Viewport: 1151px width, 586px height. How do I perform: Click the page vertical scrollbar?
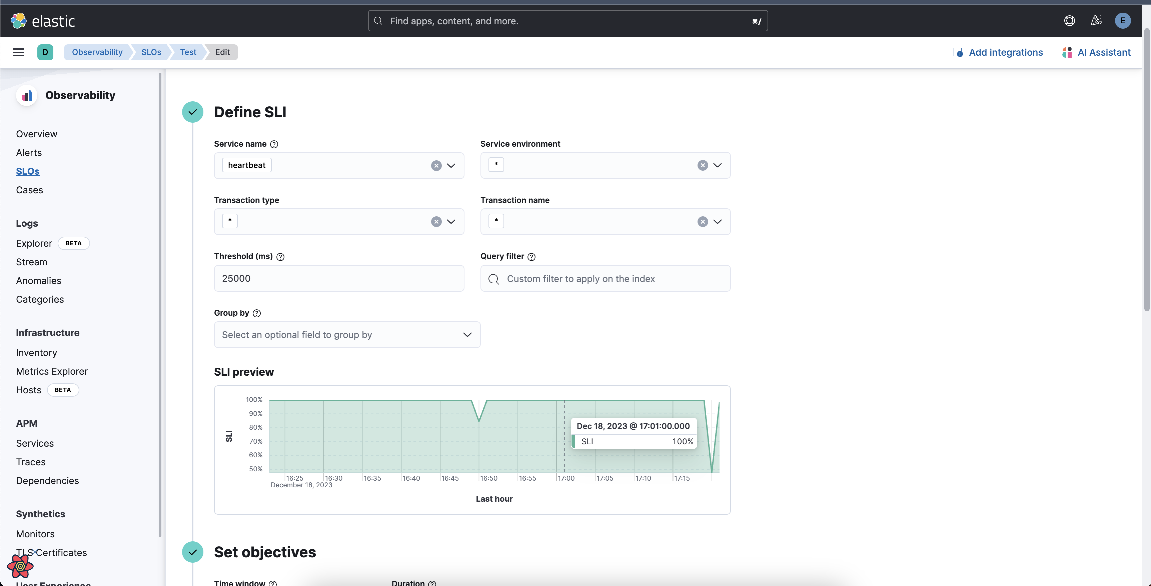[x=1147, y=170]
